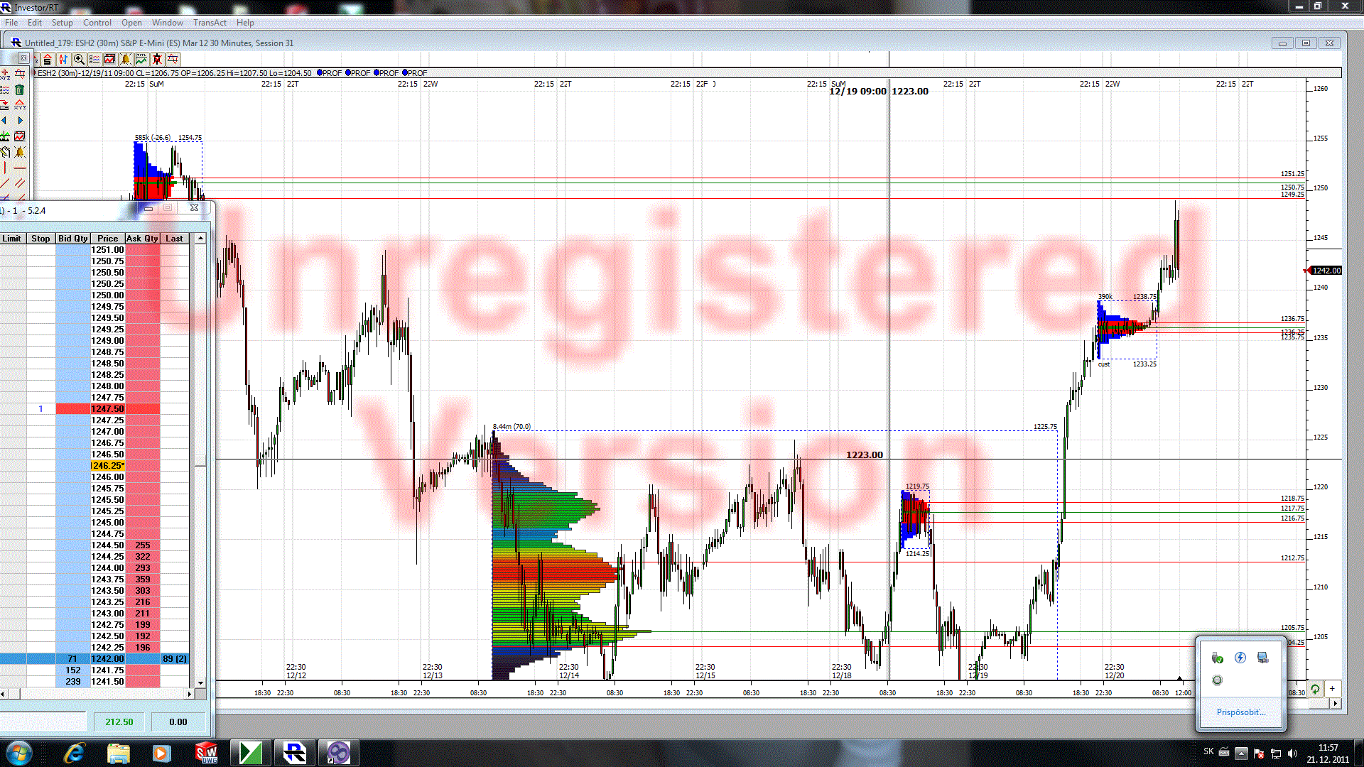The image size is (1364, 767).
Task: Click the alarm bell toolbar icon
Action: pos(126,60)
